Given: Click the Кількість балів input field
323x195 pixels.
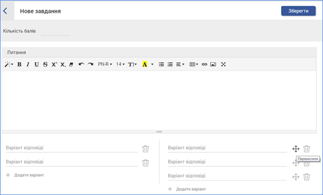Looking at the screenshot, I should click(x=56, y=31).
